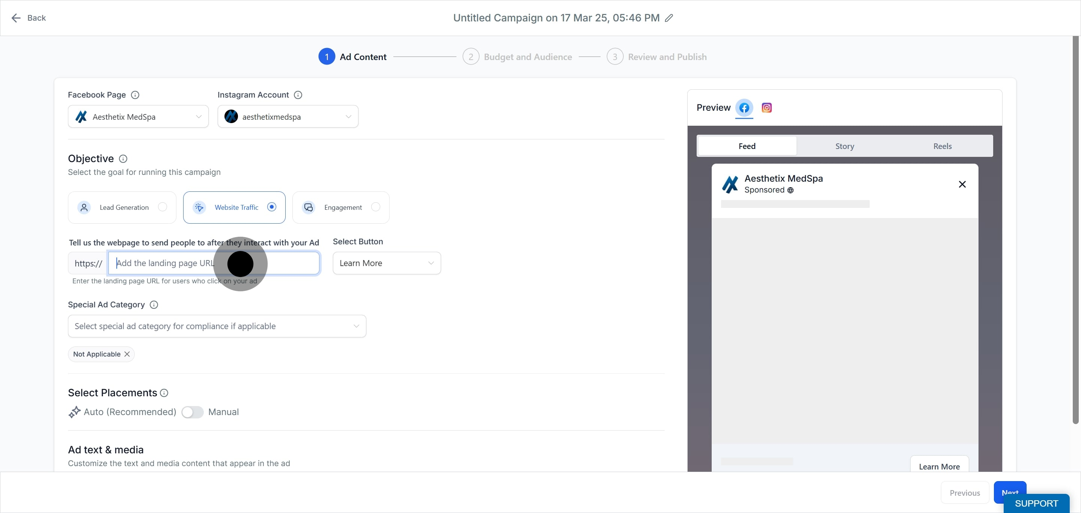Select the Lead Generation radio option
Image resolution: width=1081 pixels, height=513 pixels.
(163, 207)
